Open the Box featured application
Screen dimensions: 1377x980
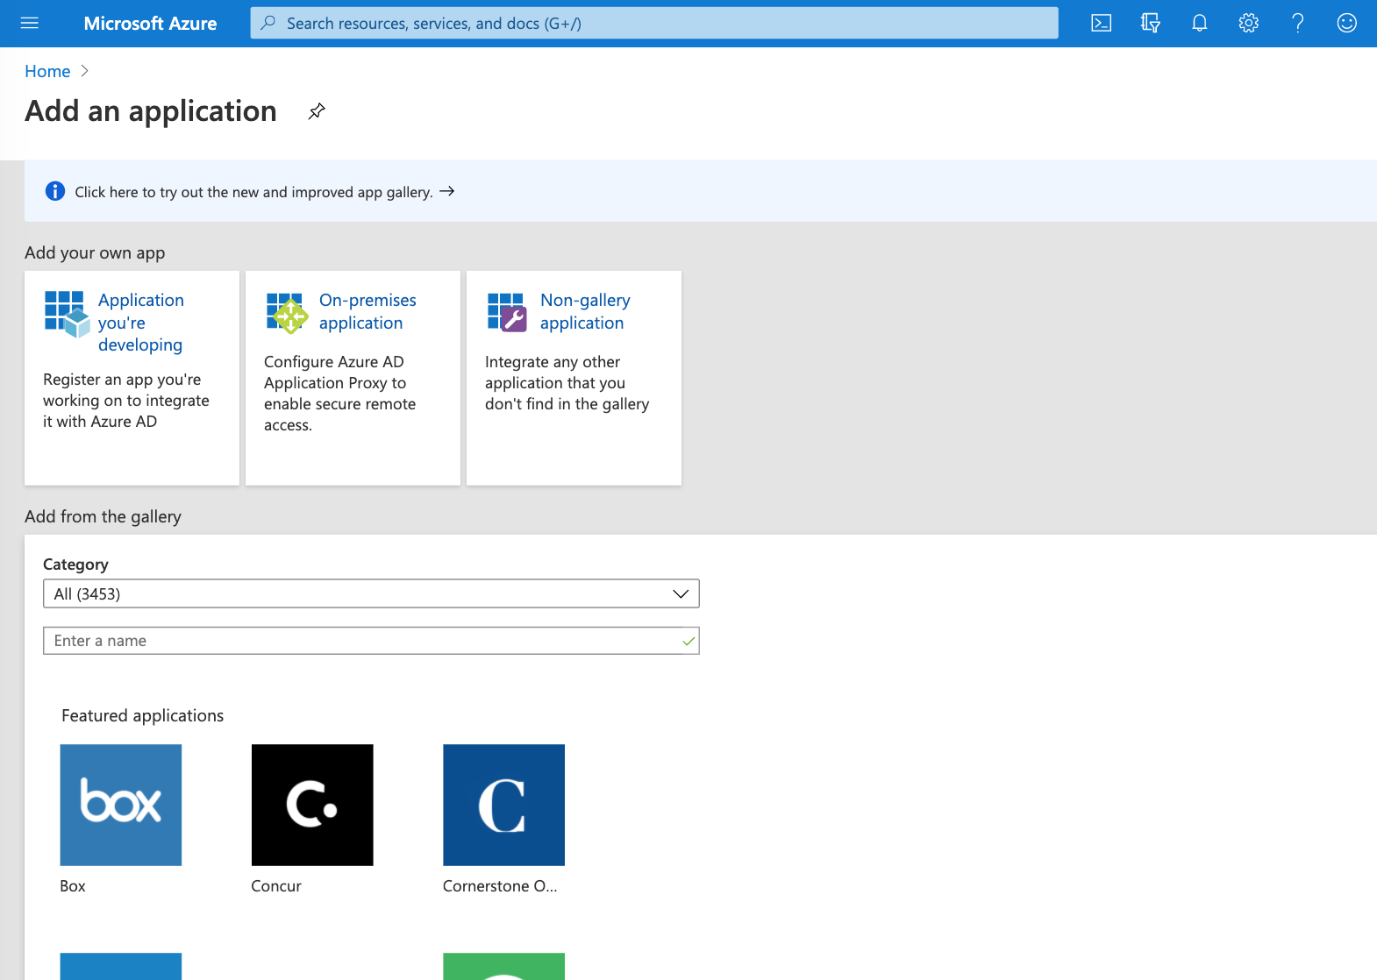121,805
